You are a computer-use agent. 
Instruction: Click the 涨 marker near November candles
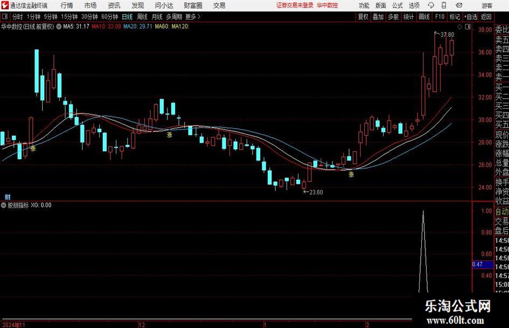click(33, 149)
